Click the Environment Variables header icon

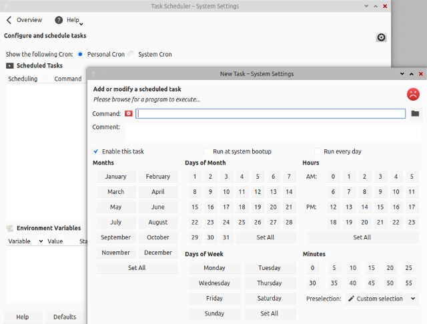click(x=10, y=228)
